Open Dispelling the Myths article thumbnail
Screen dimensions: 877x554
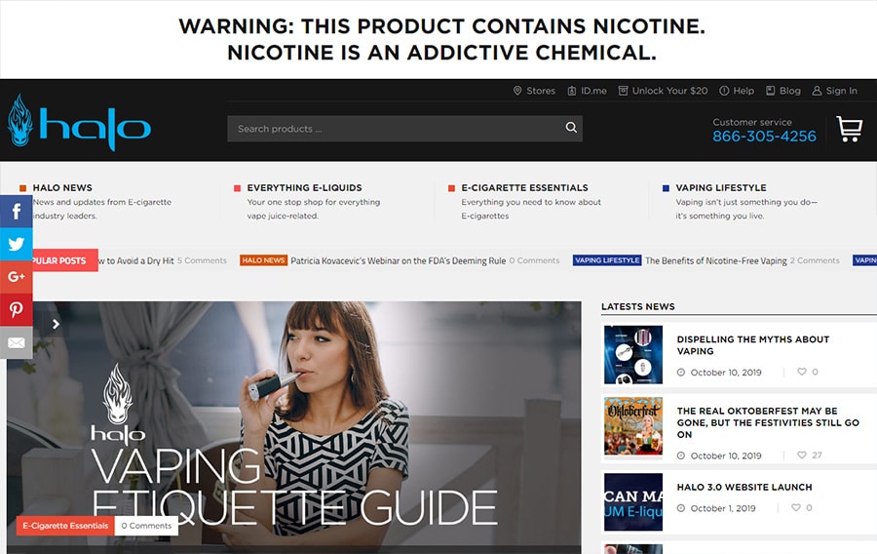(x=633, y=355)
